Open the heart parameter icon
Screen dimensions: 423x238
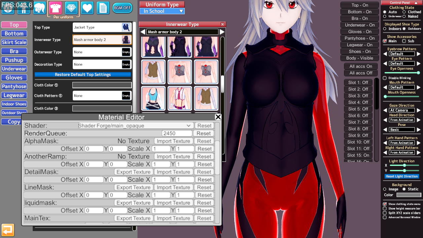pos(87,8)
